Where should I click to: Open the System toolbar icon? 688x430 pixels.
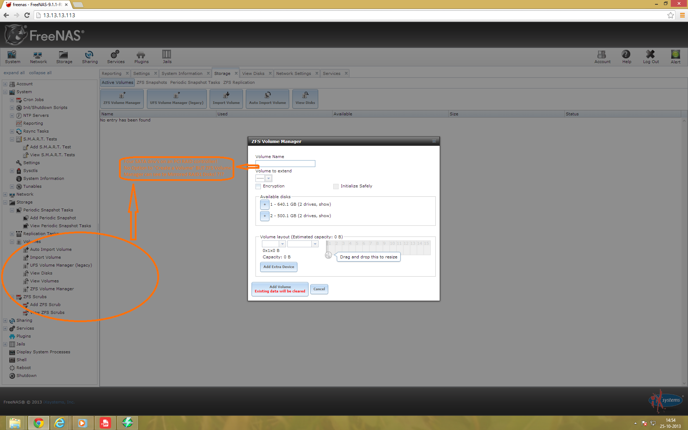coord(13,57)
